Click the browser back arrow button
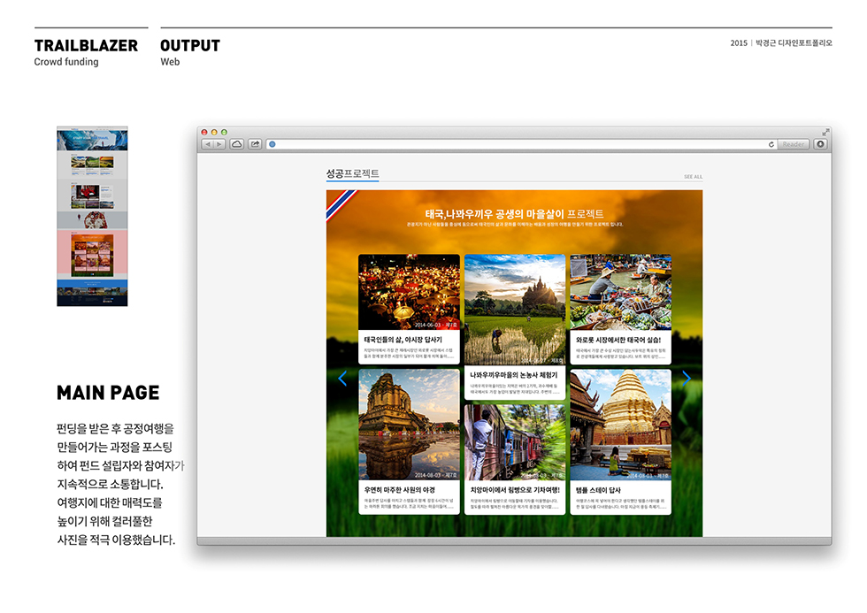The width and height of the screenshot is (867, 613). [208, 144]
